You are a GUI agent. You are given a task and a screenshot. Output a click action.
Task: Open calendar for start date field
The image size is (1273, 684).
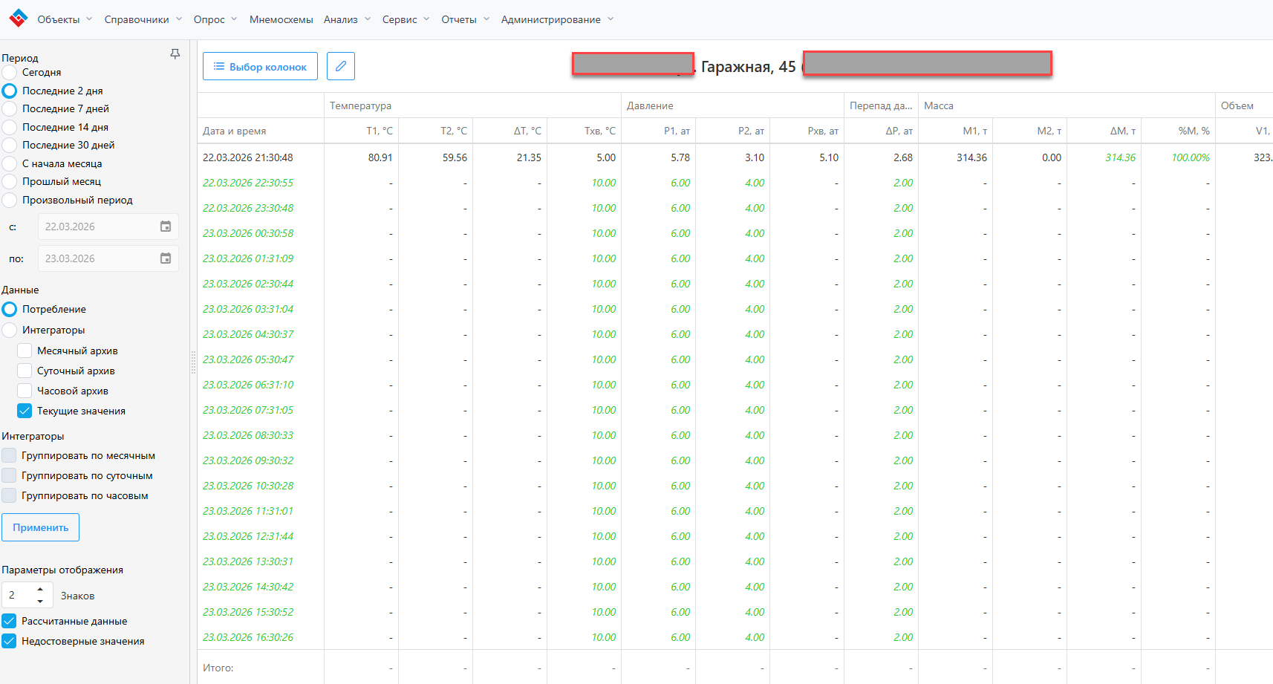coord(166,227)
